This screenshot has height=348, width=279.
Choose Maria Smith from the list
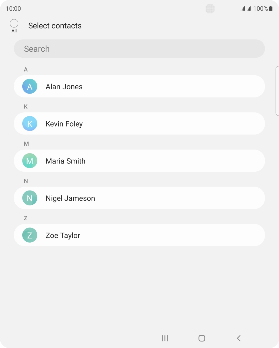click(x=66, y=161)
